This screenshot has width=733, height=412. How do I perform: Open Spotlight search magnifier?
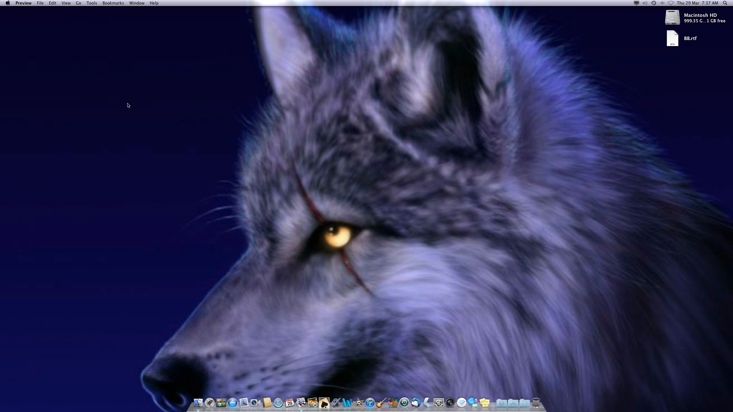point(725,3)
